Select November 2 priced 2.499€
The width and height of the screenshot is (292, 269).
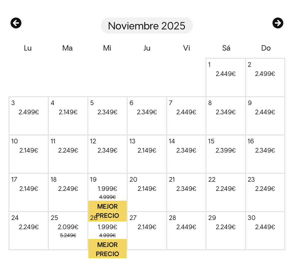coord(265,78)
